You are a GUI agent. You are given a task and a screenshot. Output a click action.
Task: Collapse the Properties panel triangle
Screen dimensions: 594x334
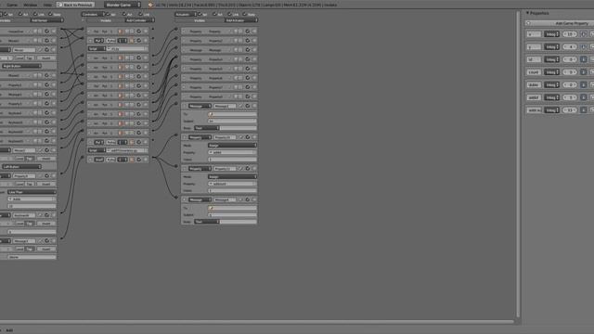point(527,13)
